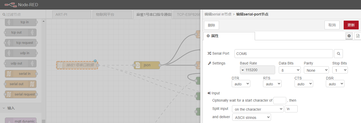Click the output port of json node
361x123 pixels.
(160, 65)
